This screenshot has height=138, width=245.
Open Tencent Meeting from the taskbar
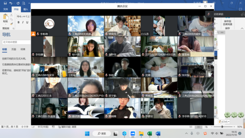coord(133,134)
